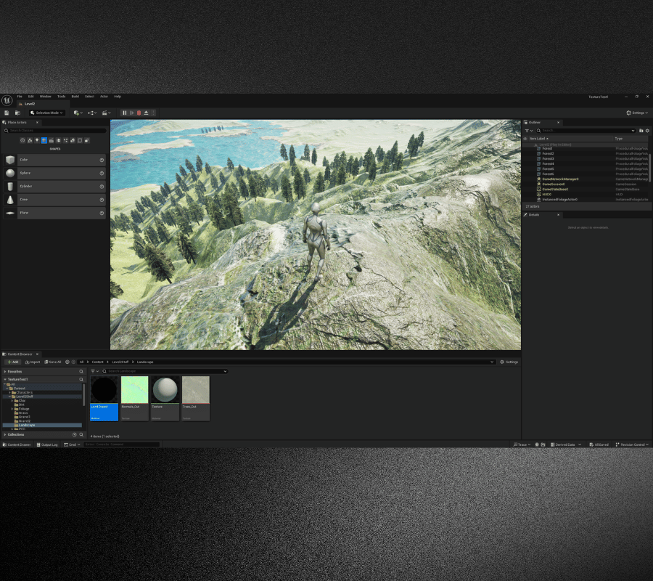Image resolution: width=653 pixels, height=581 pixels.
Task: Select Forest2 in the Outliner
Action: point(548,154)
